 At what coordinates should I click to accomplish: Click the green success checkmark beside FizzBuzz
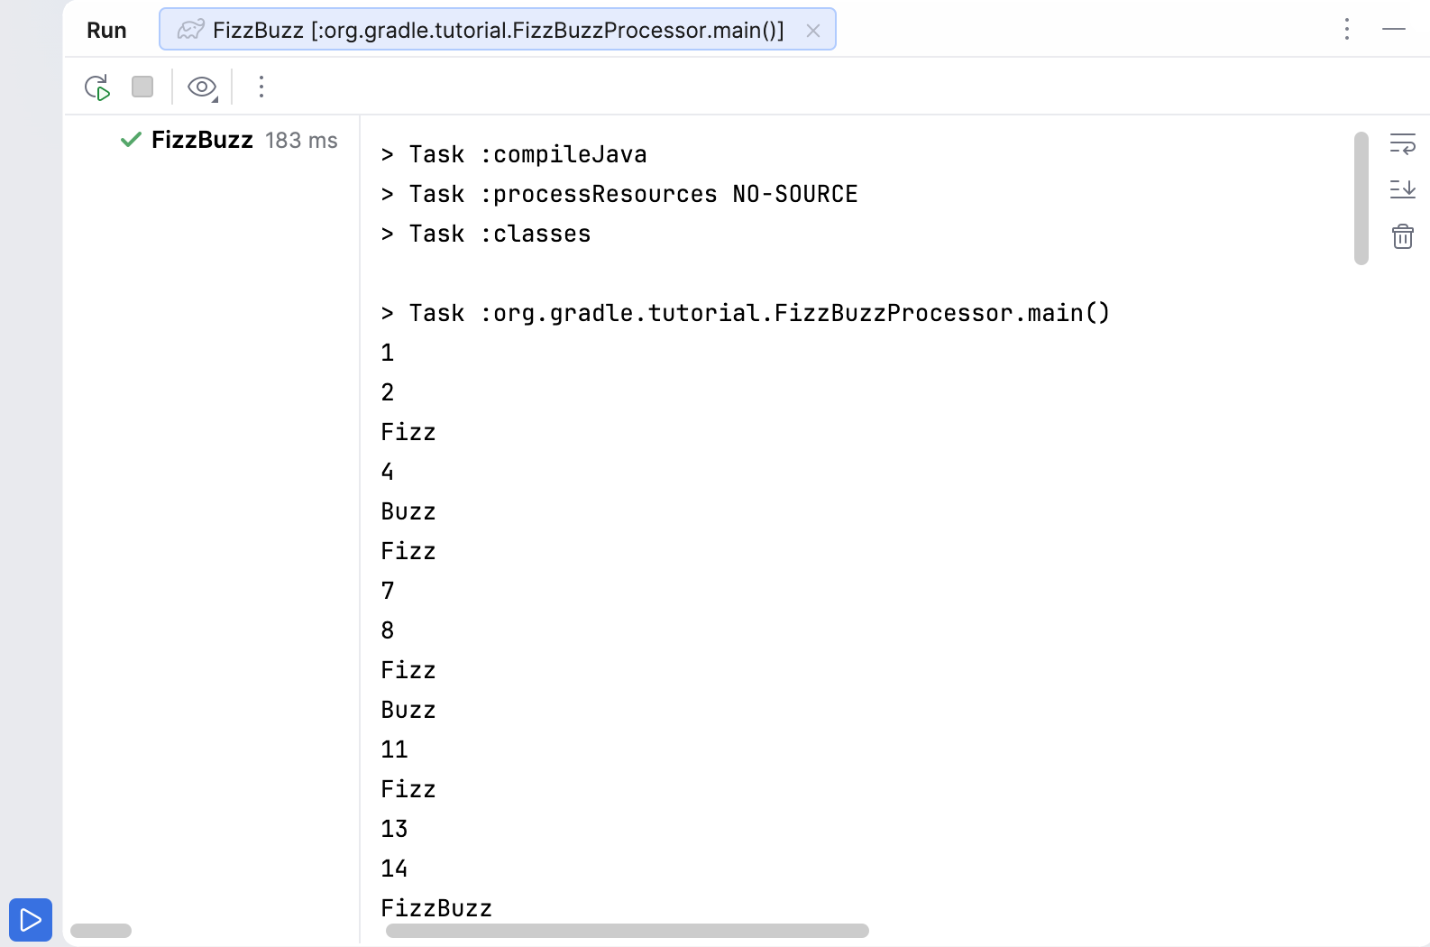click(x=132, y=140)
